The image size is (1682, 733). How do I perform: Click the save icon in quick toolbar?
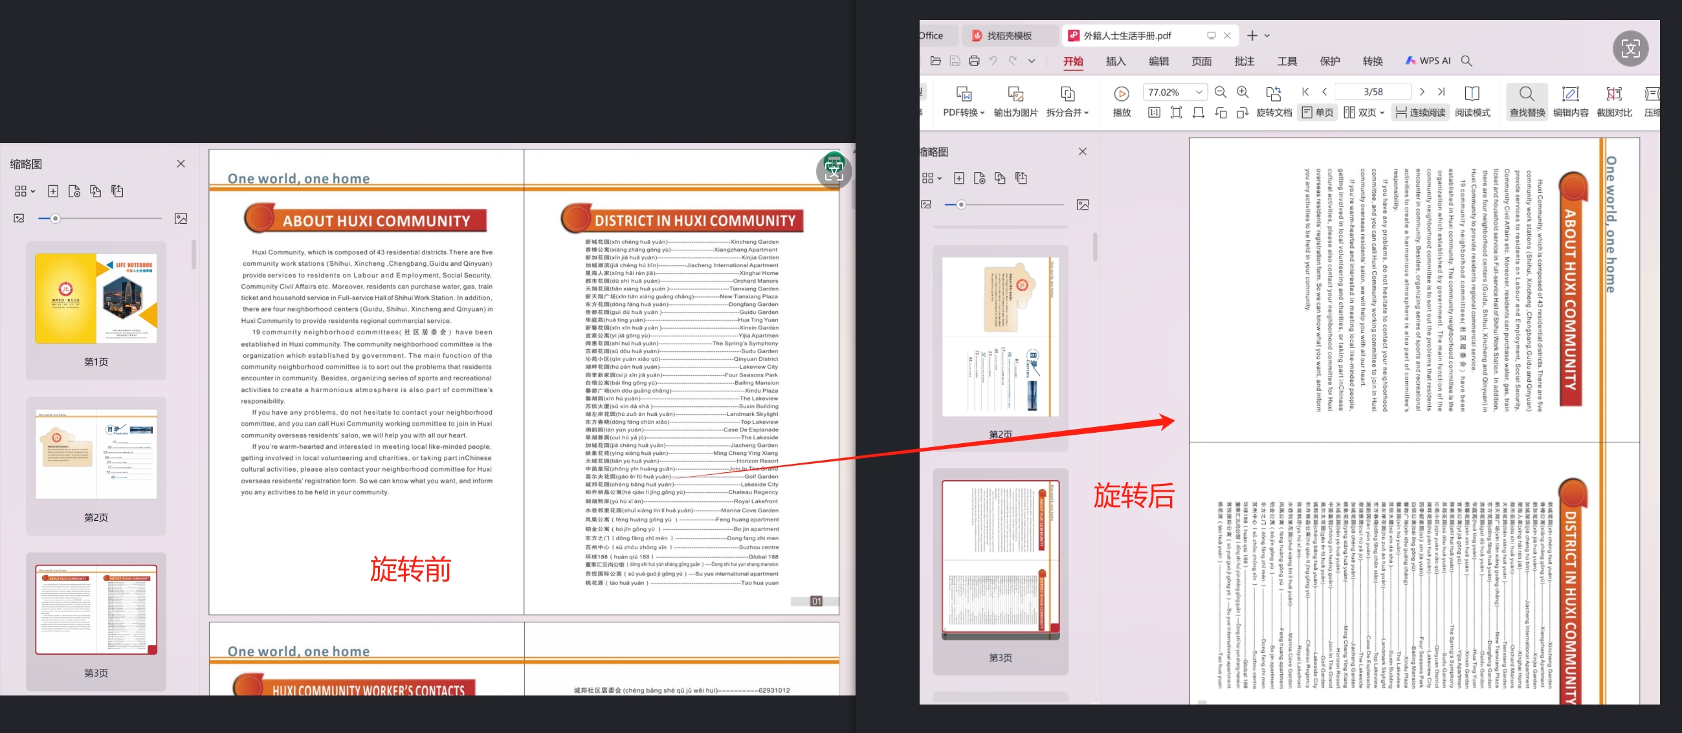tap(955, 61)
